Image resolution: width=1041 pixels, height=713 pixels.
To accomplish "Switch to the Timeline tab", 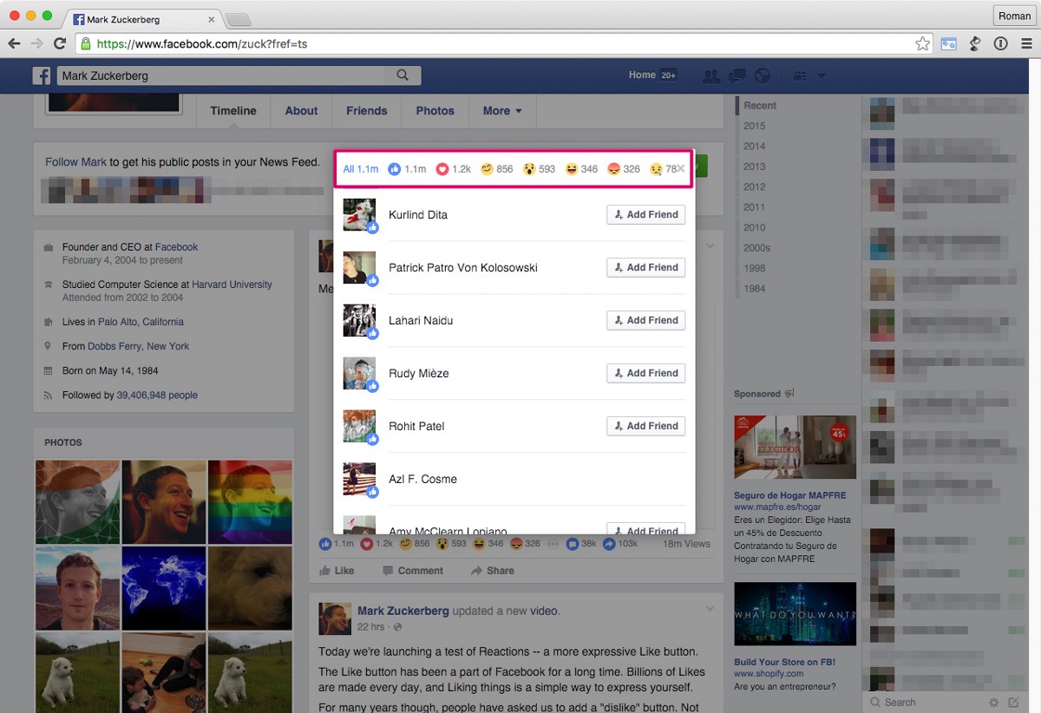I will [x=233, y=111].
